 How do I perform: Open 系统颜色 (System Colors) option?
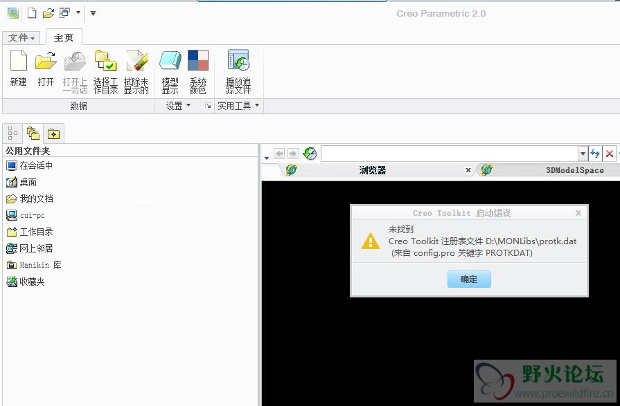point(197,72)
